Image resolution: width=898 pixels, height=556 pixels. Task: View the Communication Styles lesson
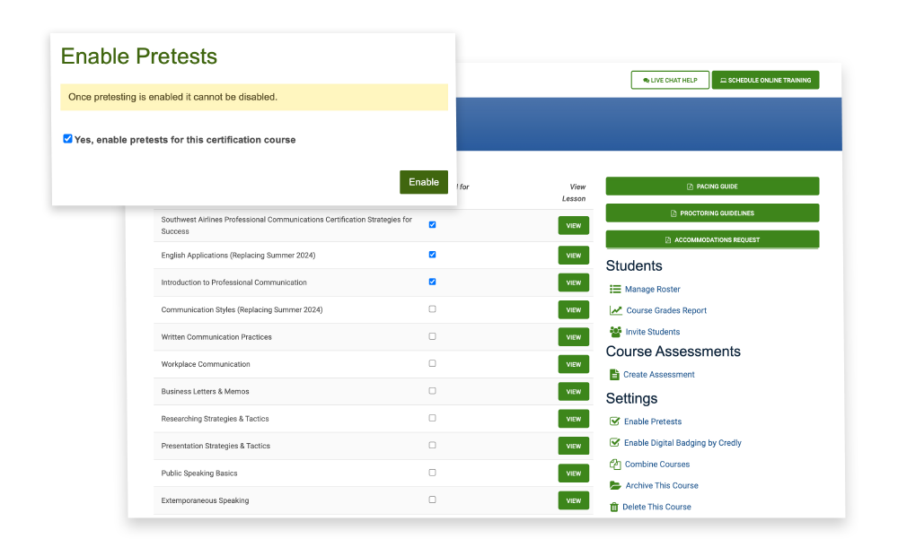tap(573, 310)
